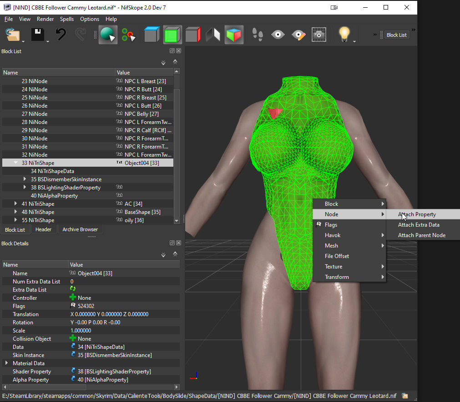The height and width of the screenshot is (402, 460).
Task: Click the Save floppy disk icon
Action: (x=38, y=35)
